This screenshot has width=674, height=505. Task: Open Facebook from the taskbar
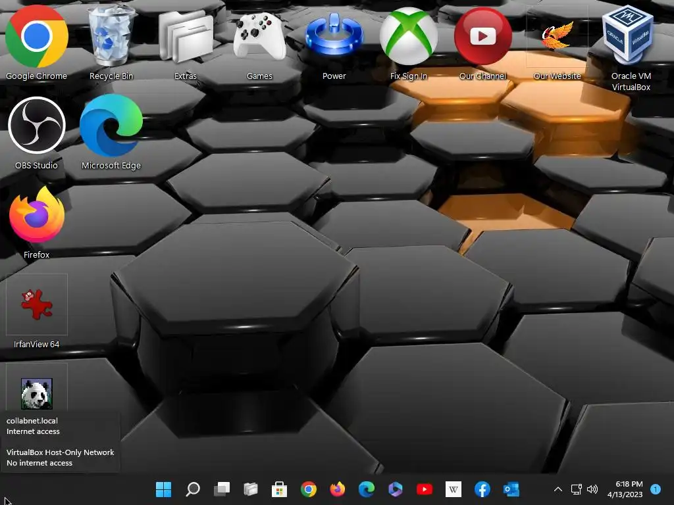tap(482, 489)
